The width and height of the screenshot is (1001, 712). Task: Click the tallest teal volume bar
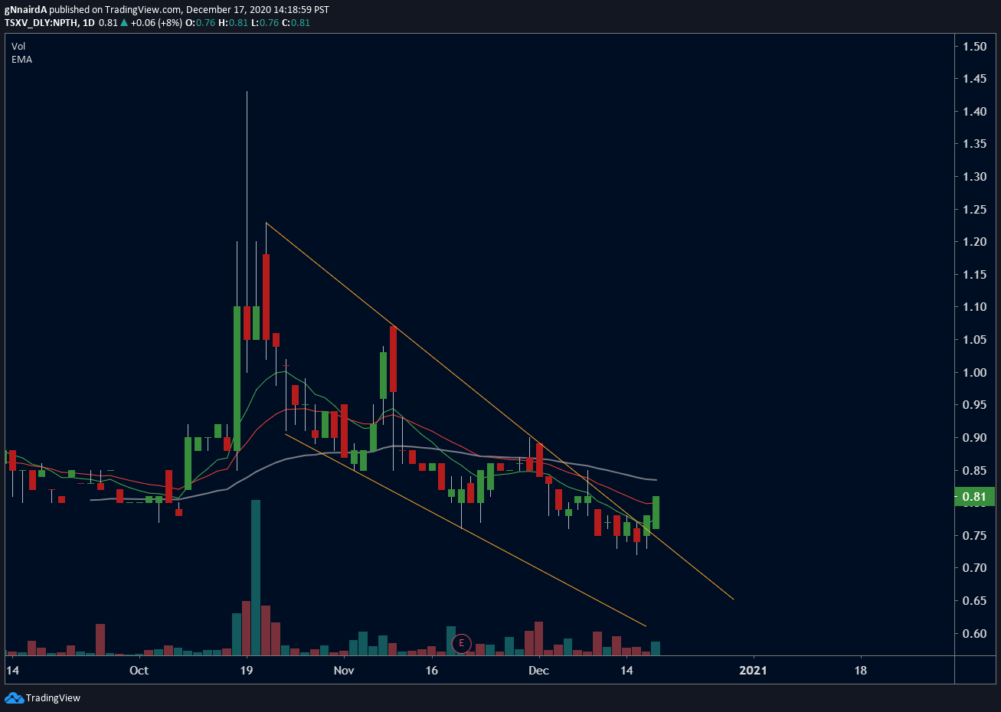point(256,577)
